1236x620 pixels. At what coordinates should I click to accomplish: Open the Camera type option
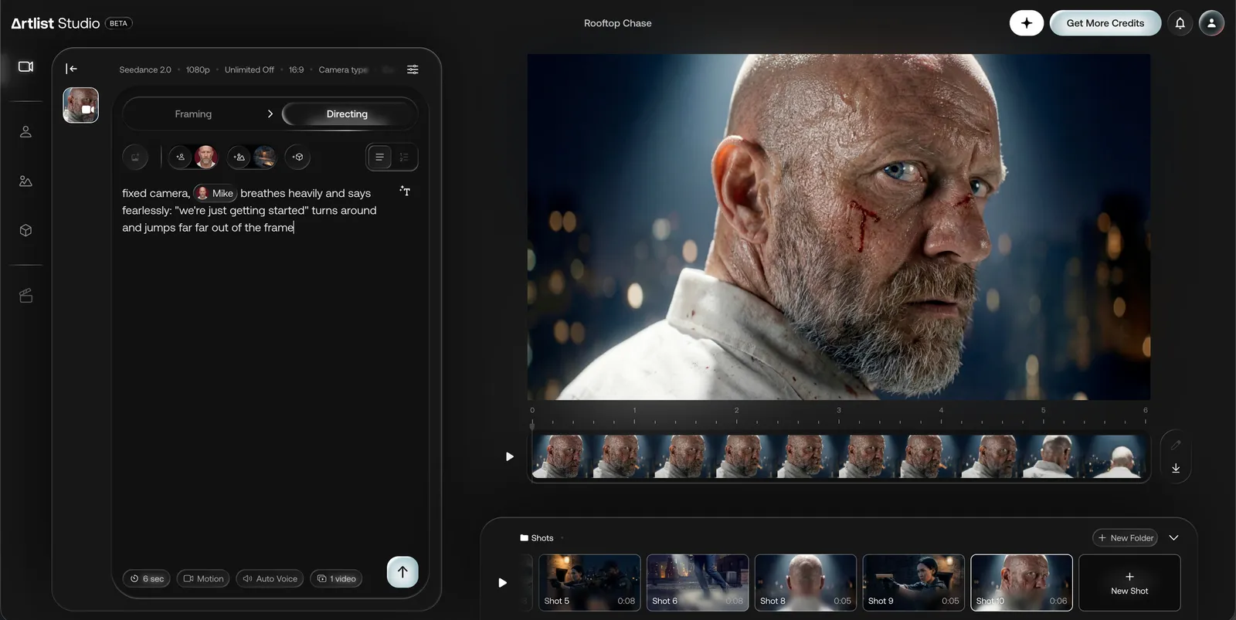343,69
